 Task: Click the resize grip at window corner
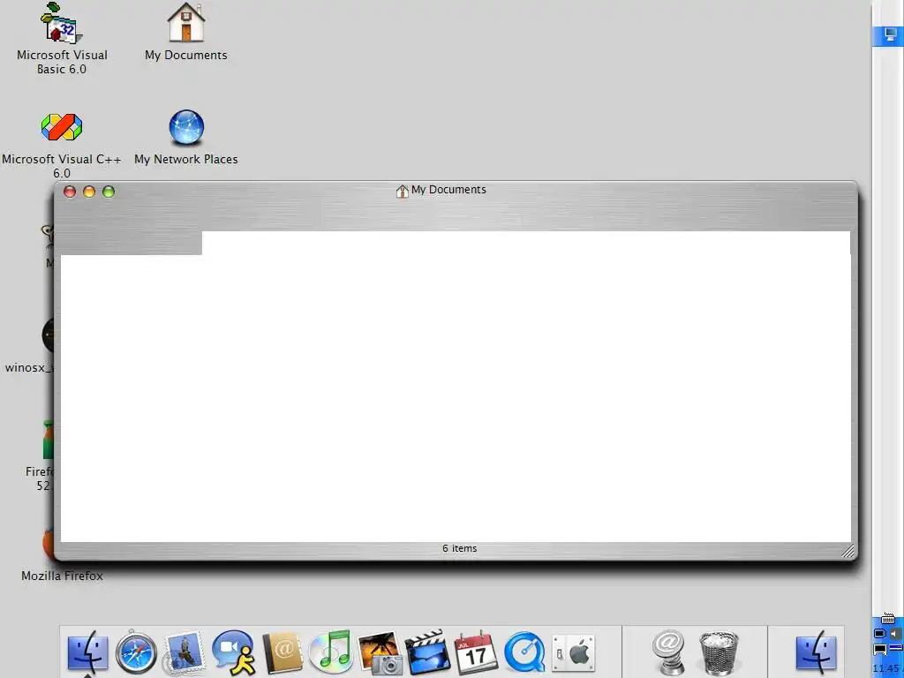pyautogui.click(x=848, y=551)
